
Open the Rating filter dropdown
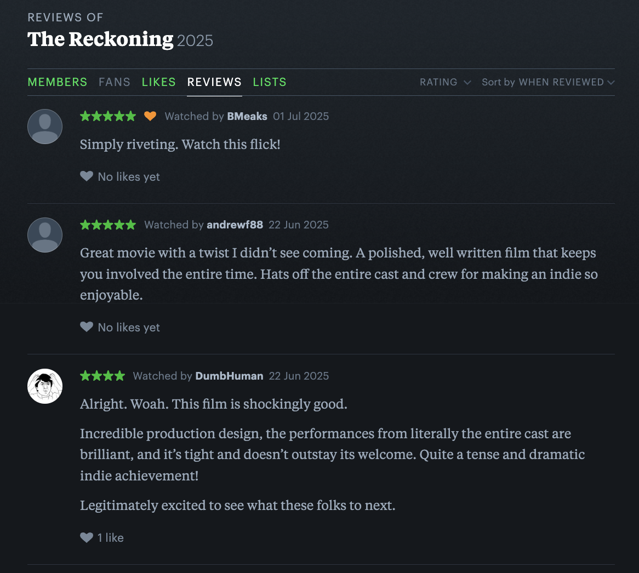tap(445, 82)
